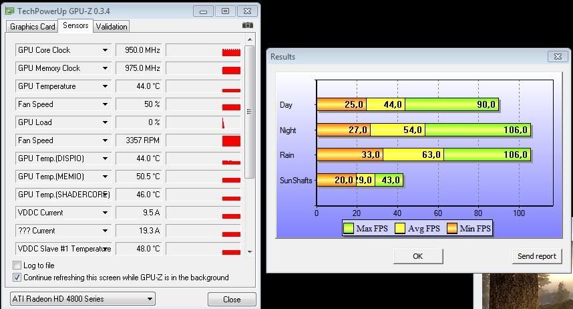Switch to the Graphics Card tab
The height and width of the screenshot is (309, 573).
click(32, 27)
